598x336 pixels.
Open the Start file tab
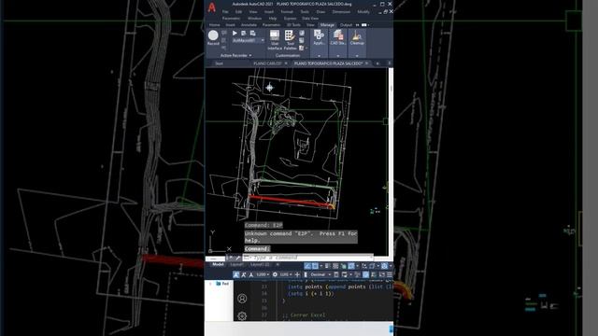click(219, 63)
